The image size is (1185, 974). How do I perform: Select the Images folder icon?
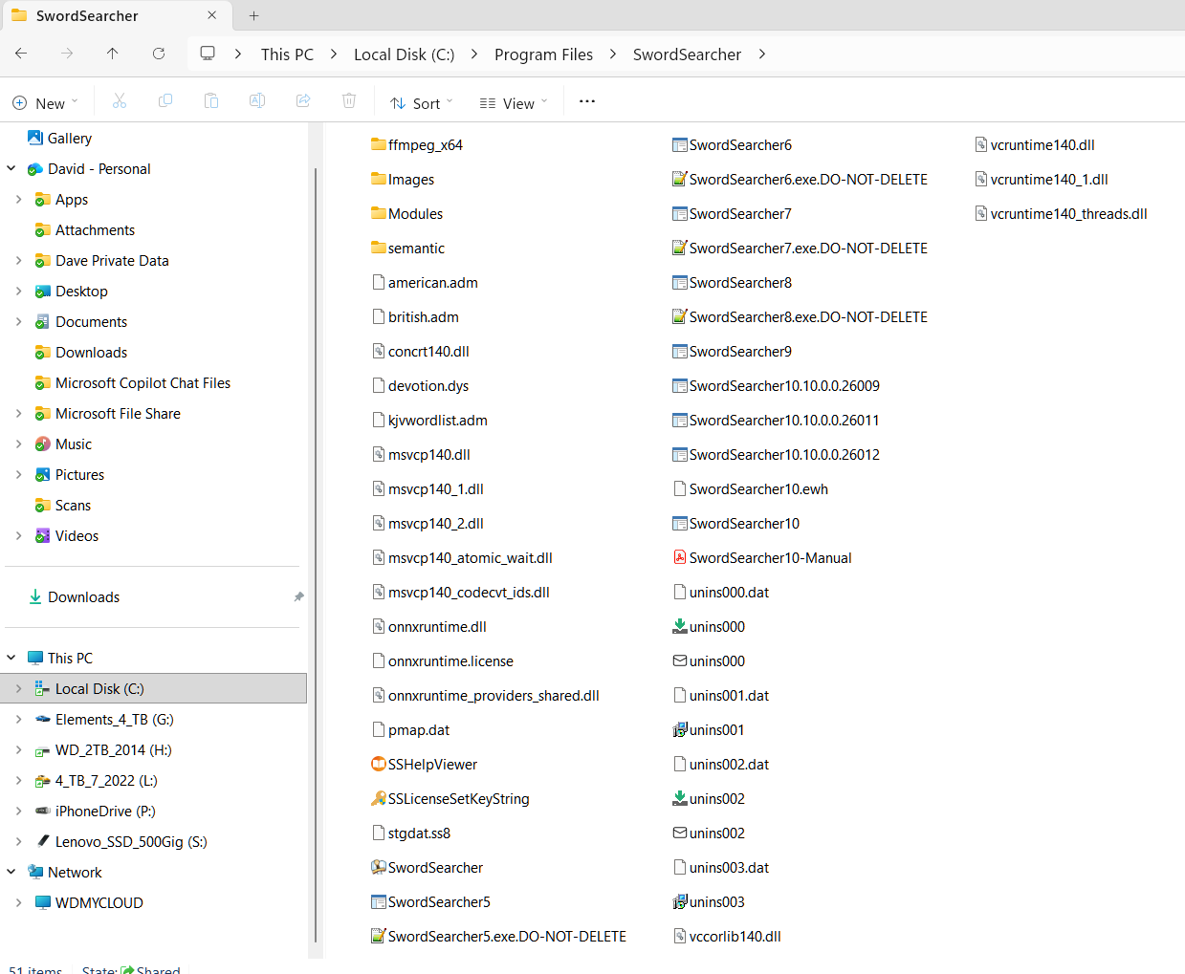coord(379,179)
